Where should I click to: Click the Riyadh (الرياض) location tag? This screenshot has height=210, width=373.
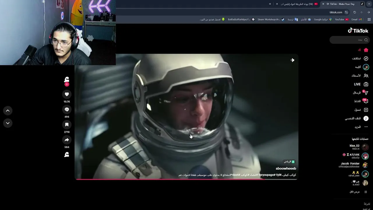[289, 162]
